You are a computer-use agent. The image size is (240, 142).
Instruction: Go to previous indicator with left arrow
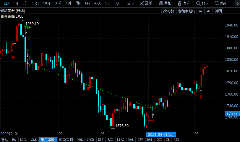(200, 11)
